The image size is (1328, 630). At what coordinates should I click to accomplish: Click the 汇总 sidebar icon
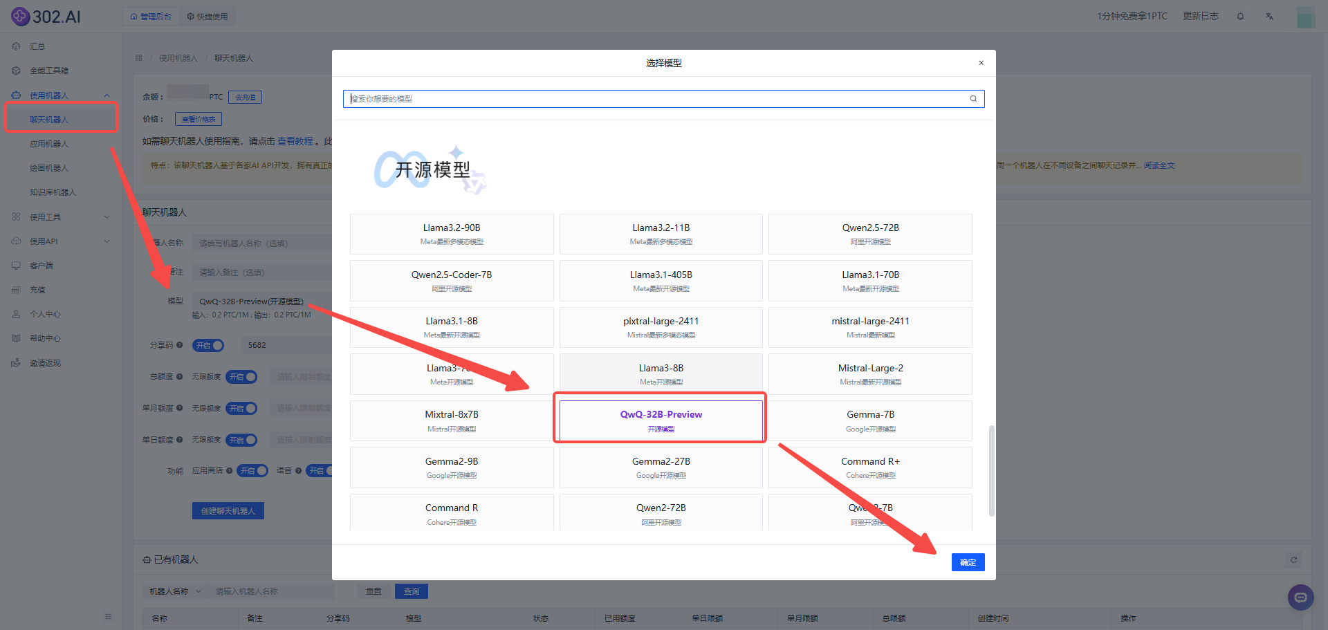[16, 46]
